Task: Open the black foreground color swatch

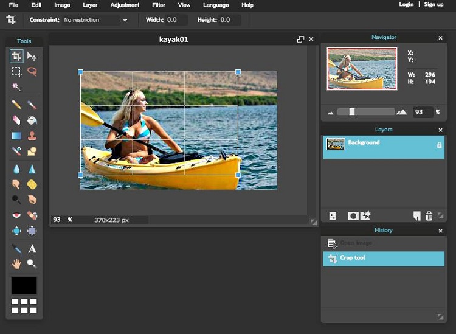Action: point(24,286)
